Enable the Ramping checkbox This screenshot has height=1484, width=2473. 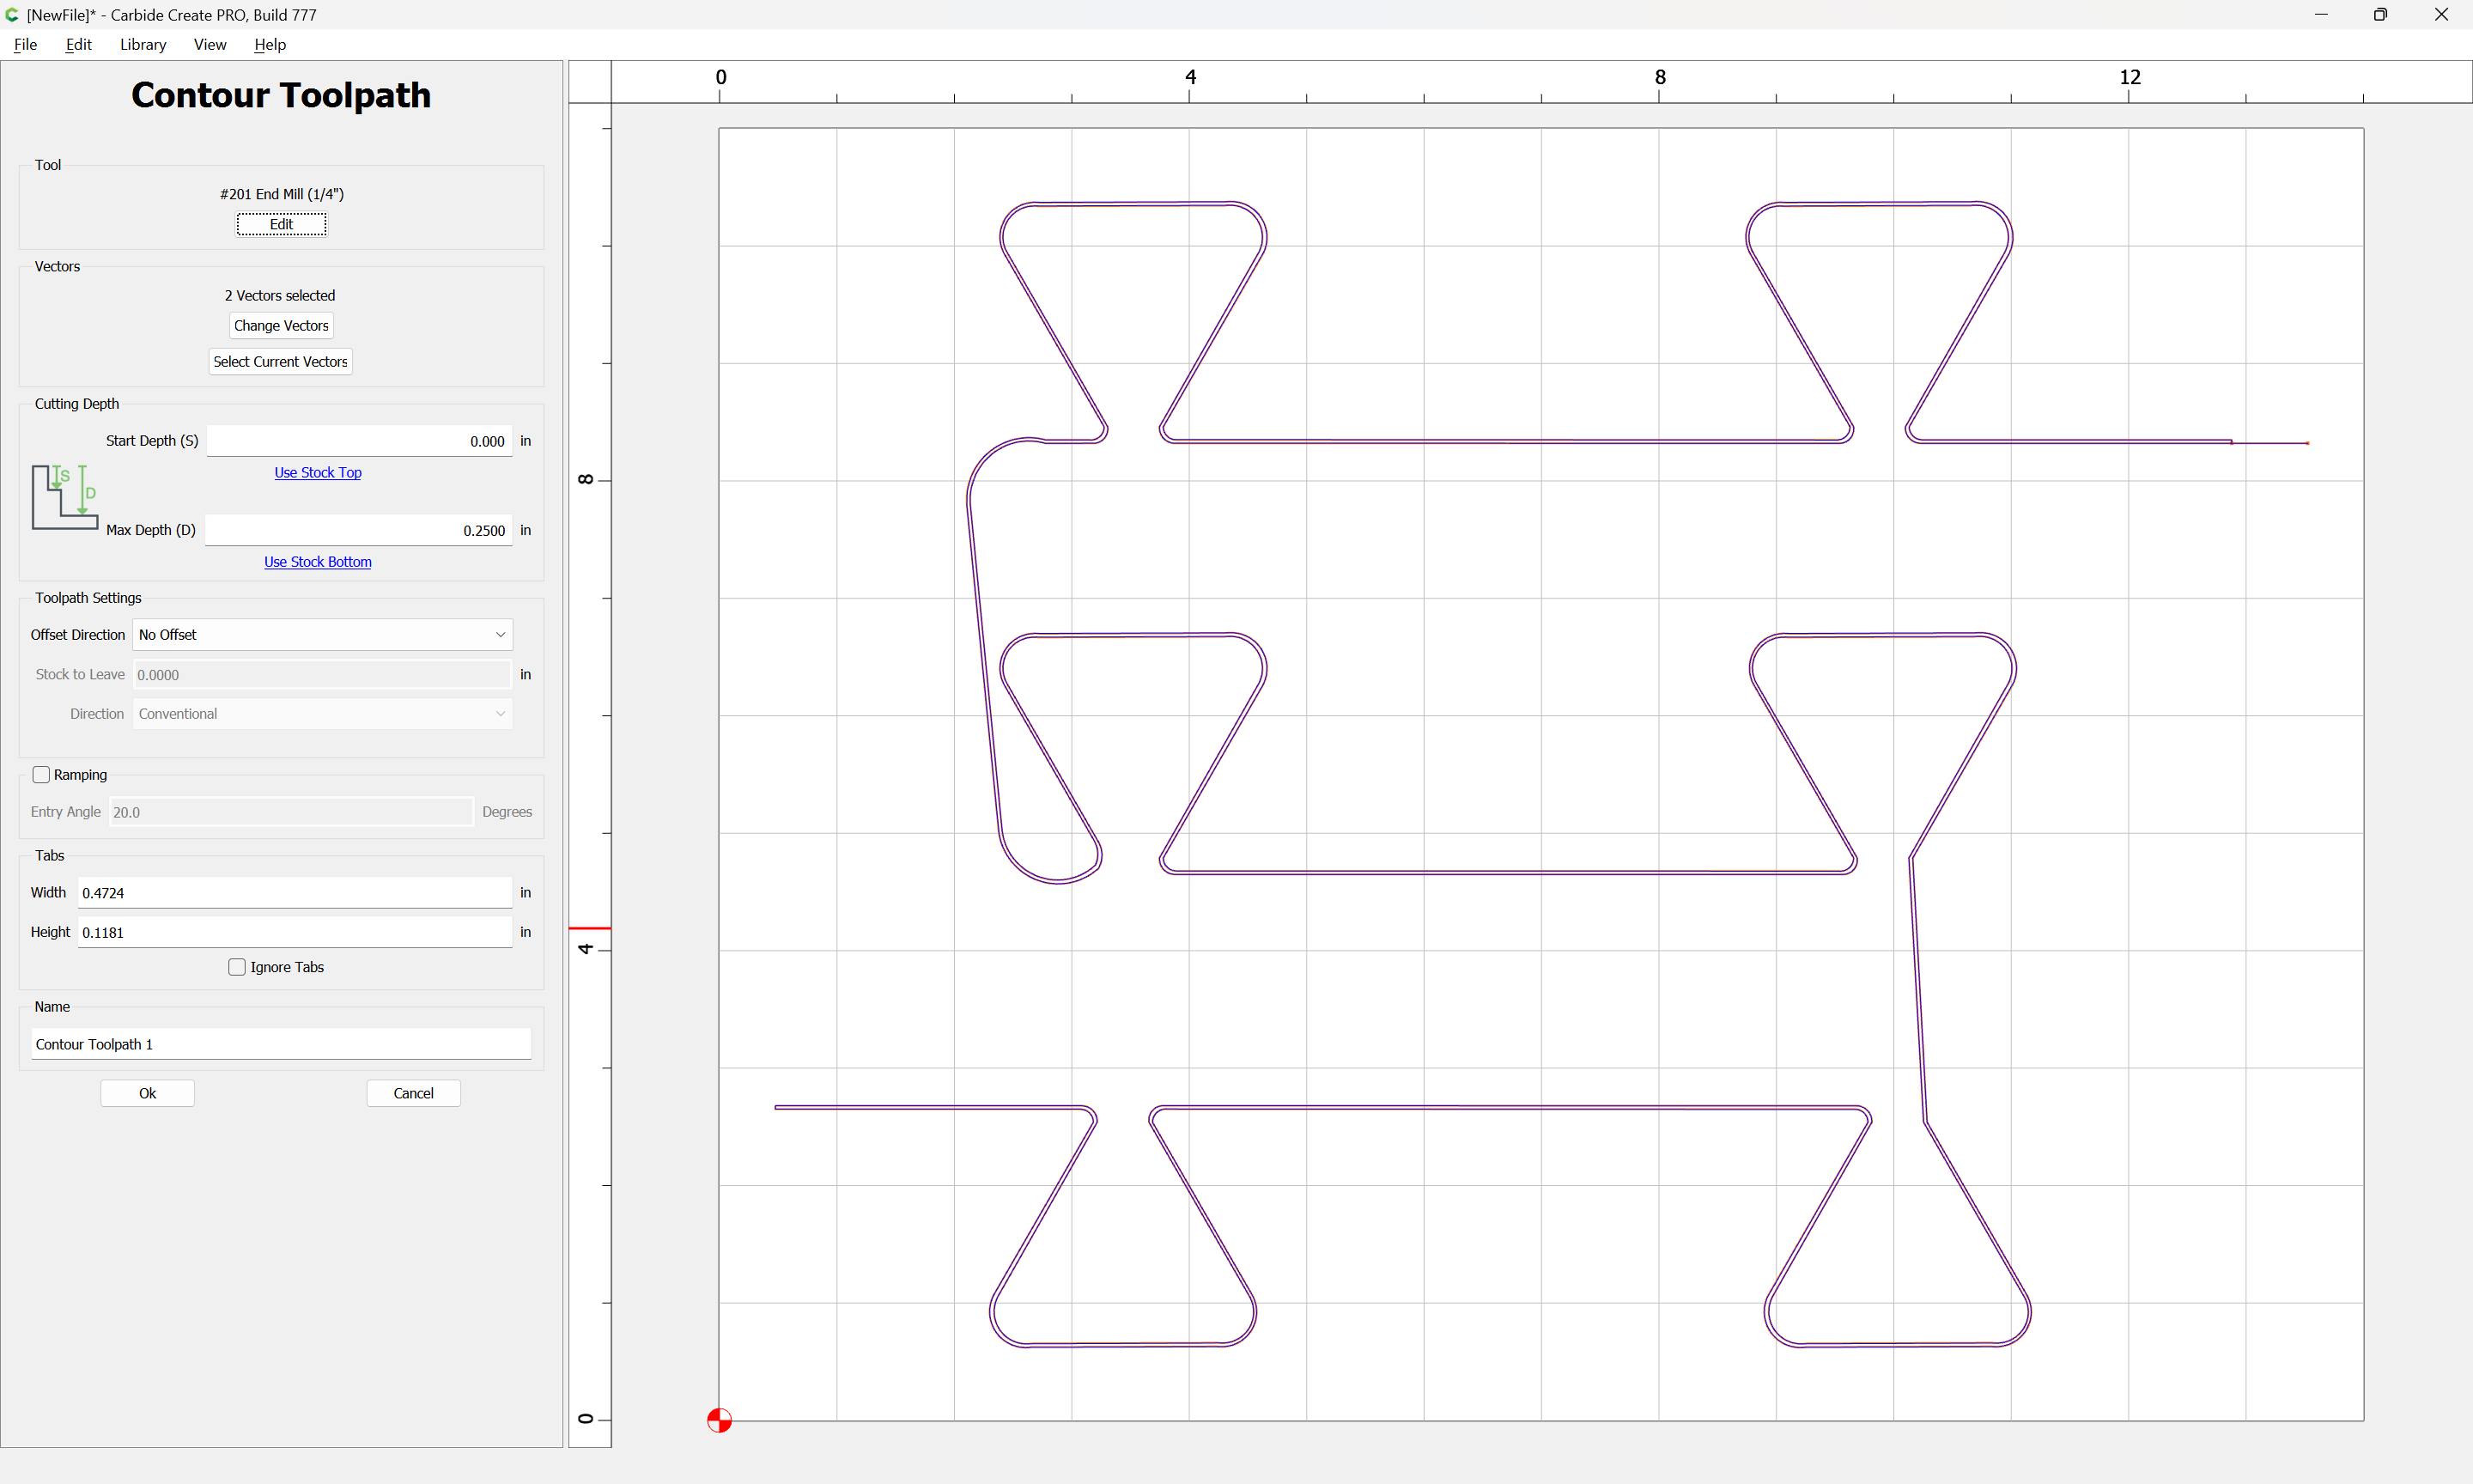41,775
